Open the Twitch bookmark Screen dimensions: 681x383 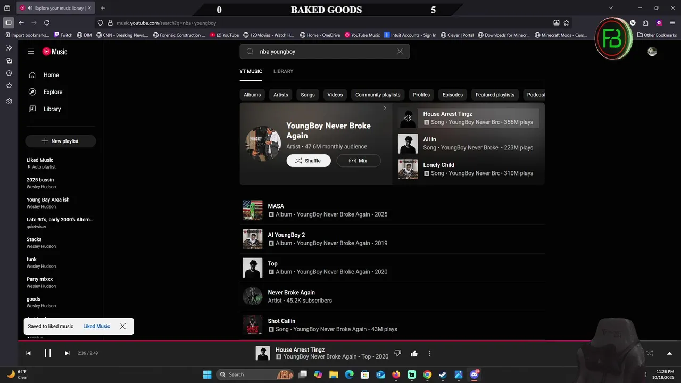point(63,35)
